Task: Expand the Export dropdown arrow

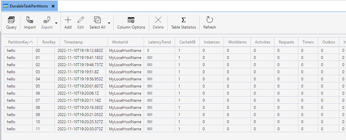Action: click(x=56, y=23)
